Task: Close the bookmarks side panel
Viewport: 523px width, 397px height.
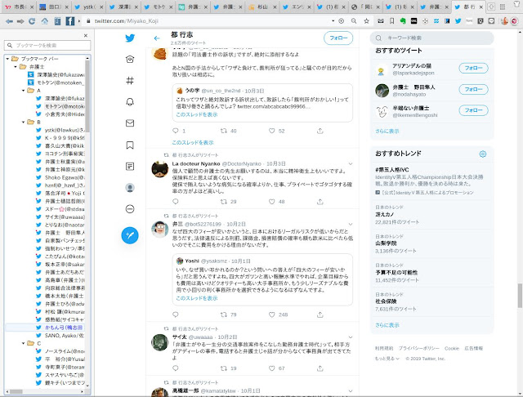Action: click(x=86, y=35)
